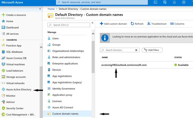Click the App registrations grid icon
Image resolution: width=193 pixels, height=118 pixels.
click(49, 76)
